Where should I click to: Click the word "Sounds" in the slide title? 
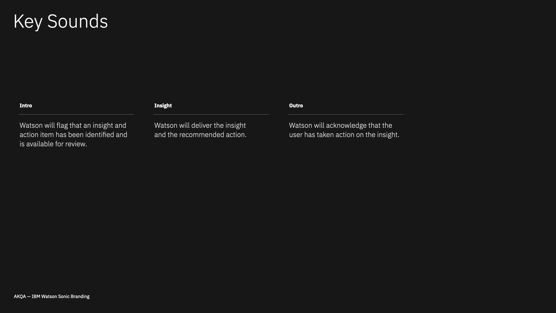click(x=78, y=21)
